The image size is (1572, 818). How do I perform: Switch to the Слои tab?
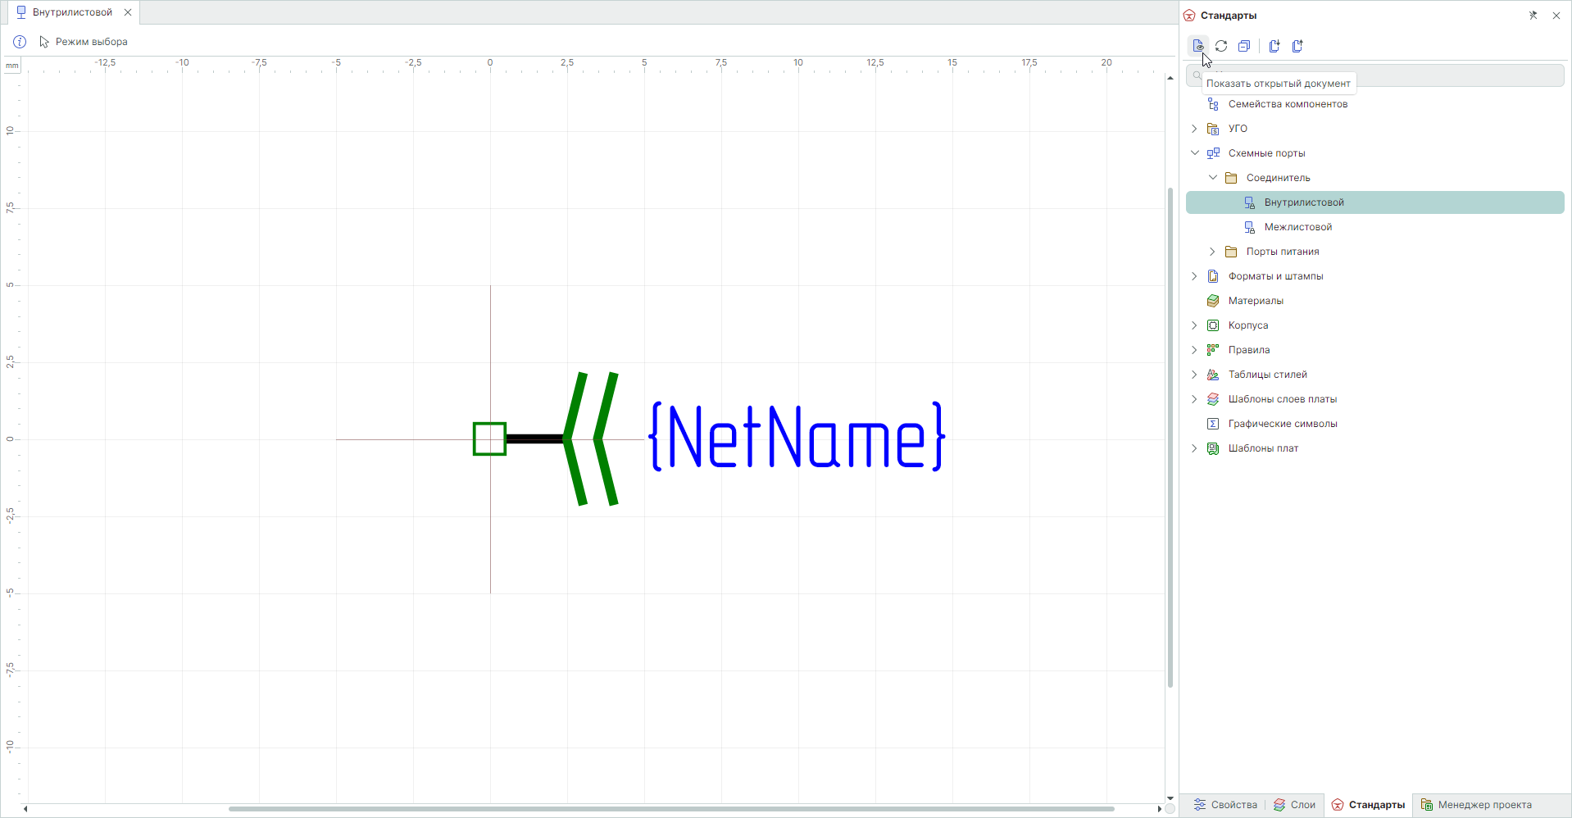(x=1294, y=805)
